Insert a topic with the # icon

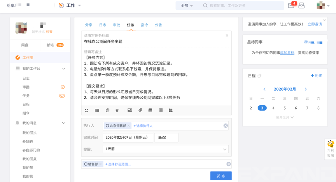[x=117, y=110]
